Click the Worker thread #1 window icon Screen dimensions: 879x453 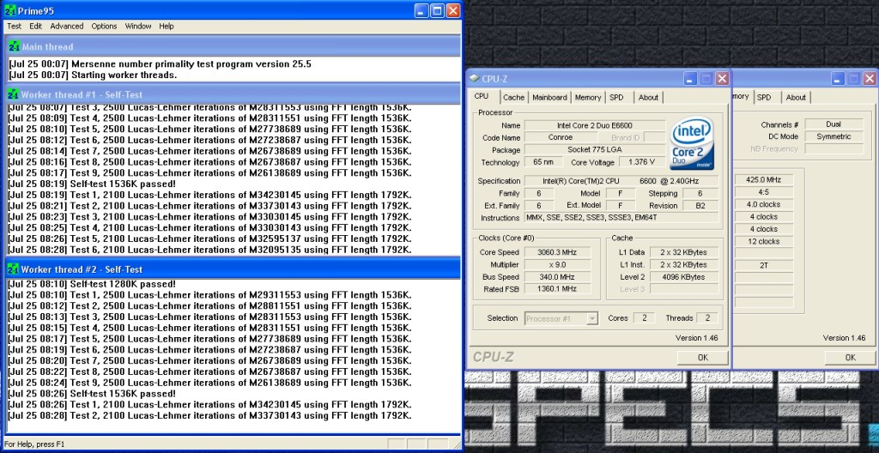(14, 94)
